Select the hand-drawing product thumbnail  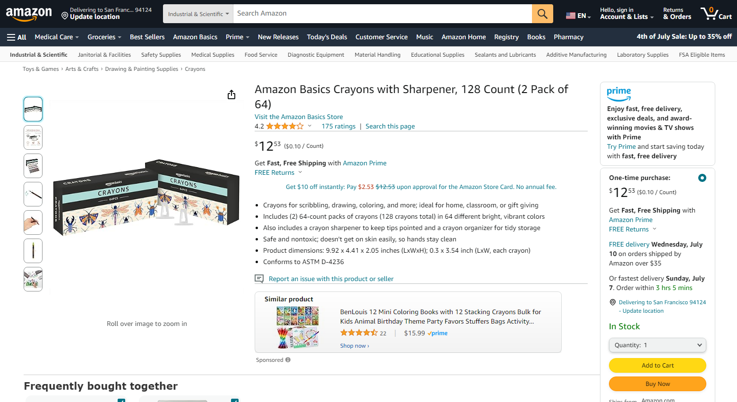pos(33,222)
